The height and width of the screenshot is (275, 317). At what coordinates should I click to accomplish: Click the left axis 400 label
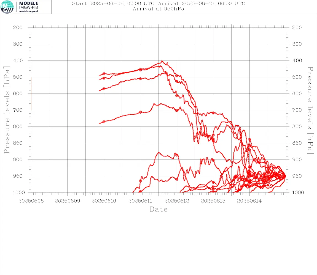[x=18, y=61]
